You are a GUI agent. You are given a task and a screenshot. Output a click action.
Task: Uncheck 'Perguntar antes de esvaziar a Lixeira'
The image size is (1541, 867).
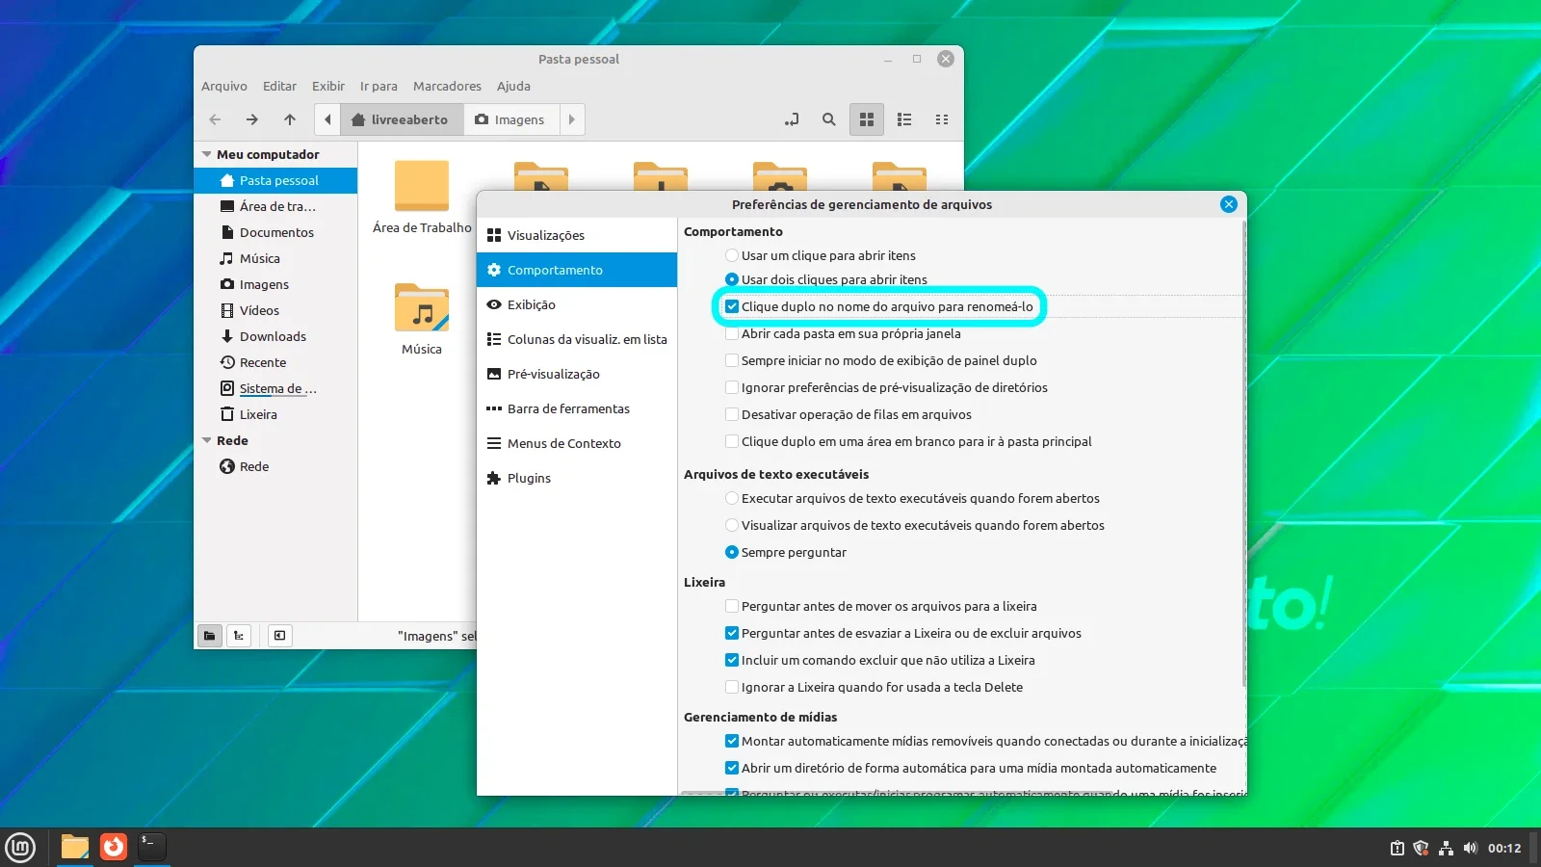coord(902,634)
